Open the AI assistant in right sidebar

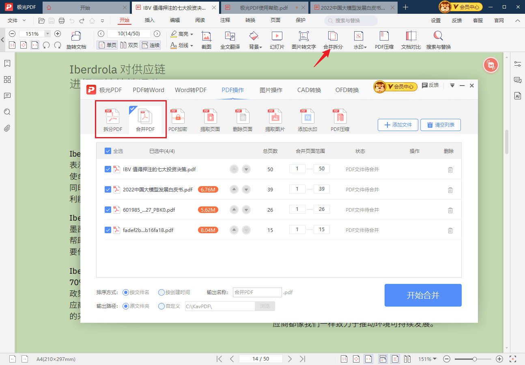point(517,96)
